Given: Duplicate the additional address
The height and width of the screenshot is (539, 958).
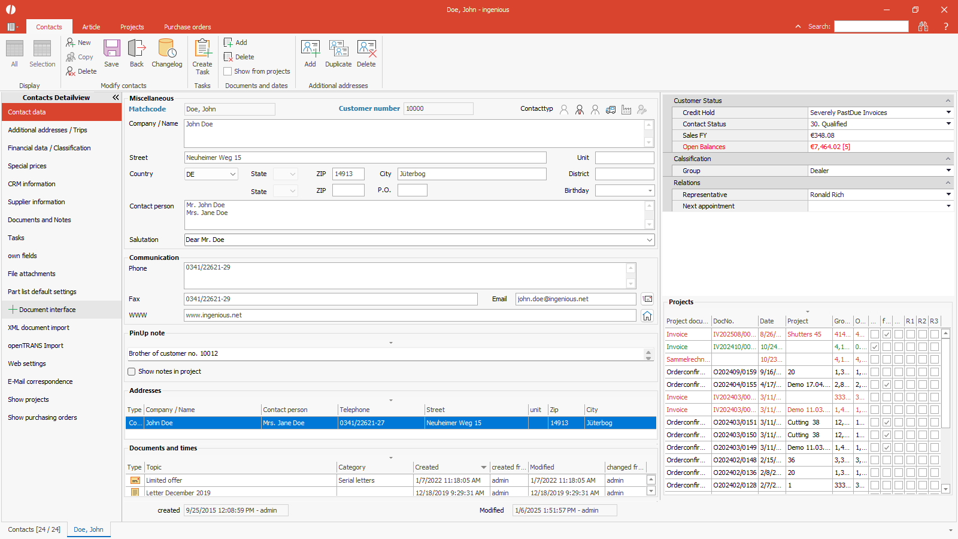Looking at the screenshot, I should coord(338,53).
